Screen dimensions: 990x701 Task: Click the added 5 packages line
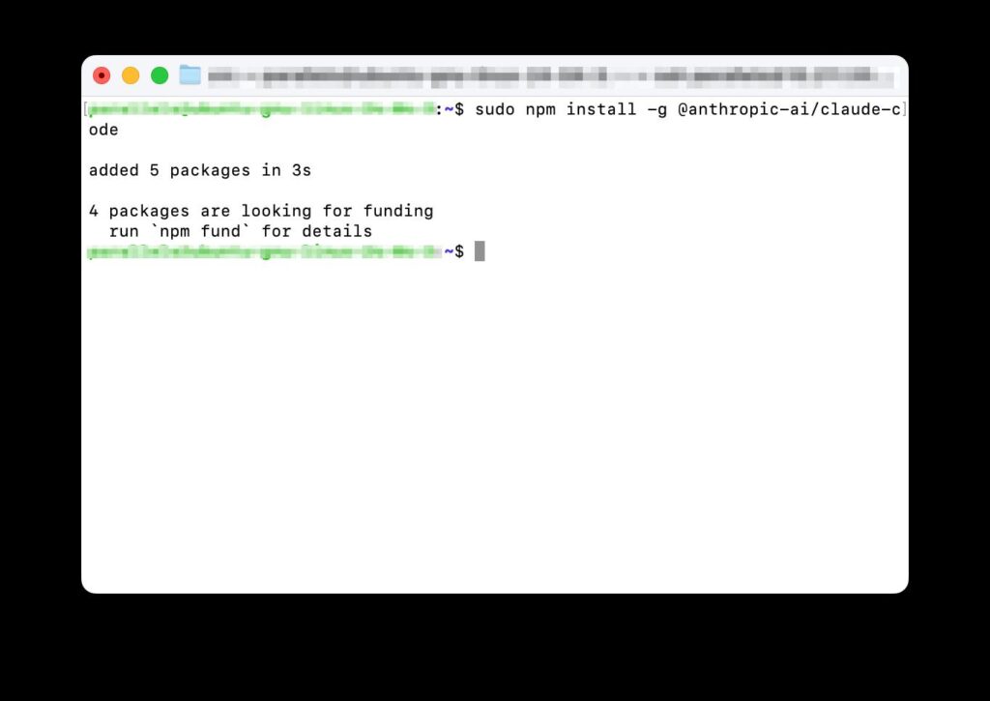pos(199,170)
